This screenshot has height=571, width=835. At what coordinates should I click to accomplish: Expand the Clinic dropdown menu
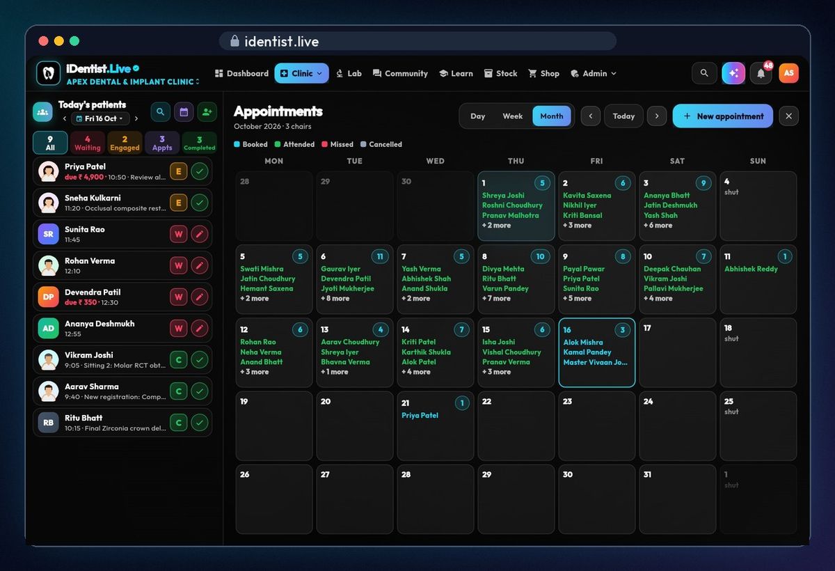301,73
